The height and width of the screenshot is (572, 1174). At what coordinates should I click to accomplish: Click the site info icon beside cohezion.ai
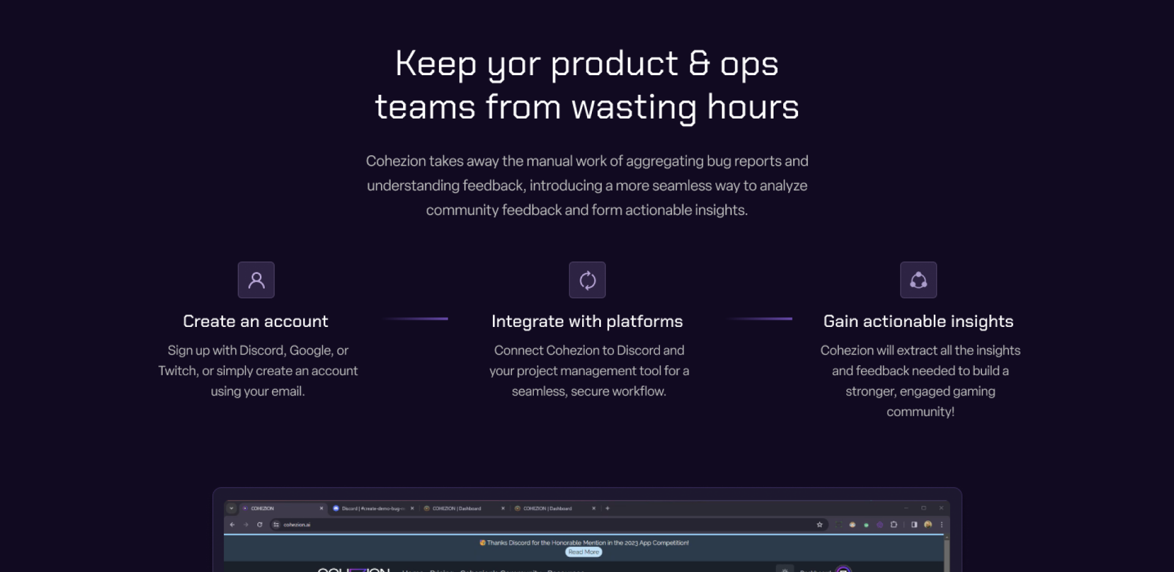[x=276, y=524]
